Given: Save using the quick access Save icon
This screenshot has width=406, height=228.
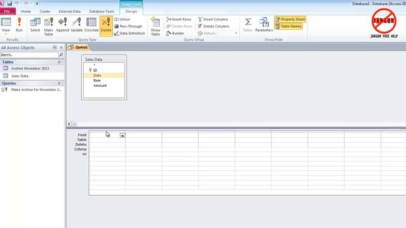Looking at the screenshot, I should 10,4.
